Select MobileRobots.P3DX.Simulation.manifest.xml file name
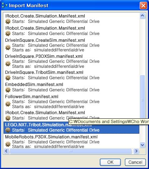Viewport: 149px width, 169px height. coord(51,137)
